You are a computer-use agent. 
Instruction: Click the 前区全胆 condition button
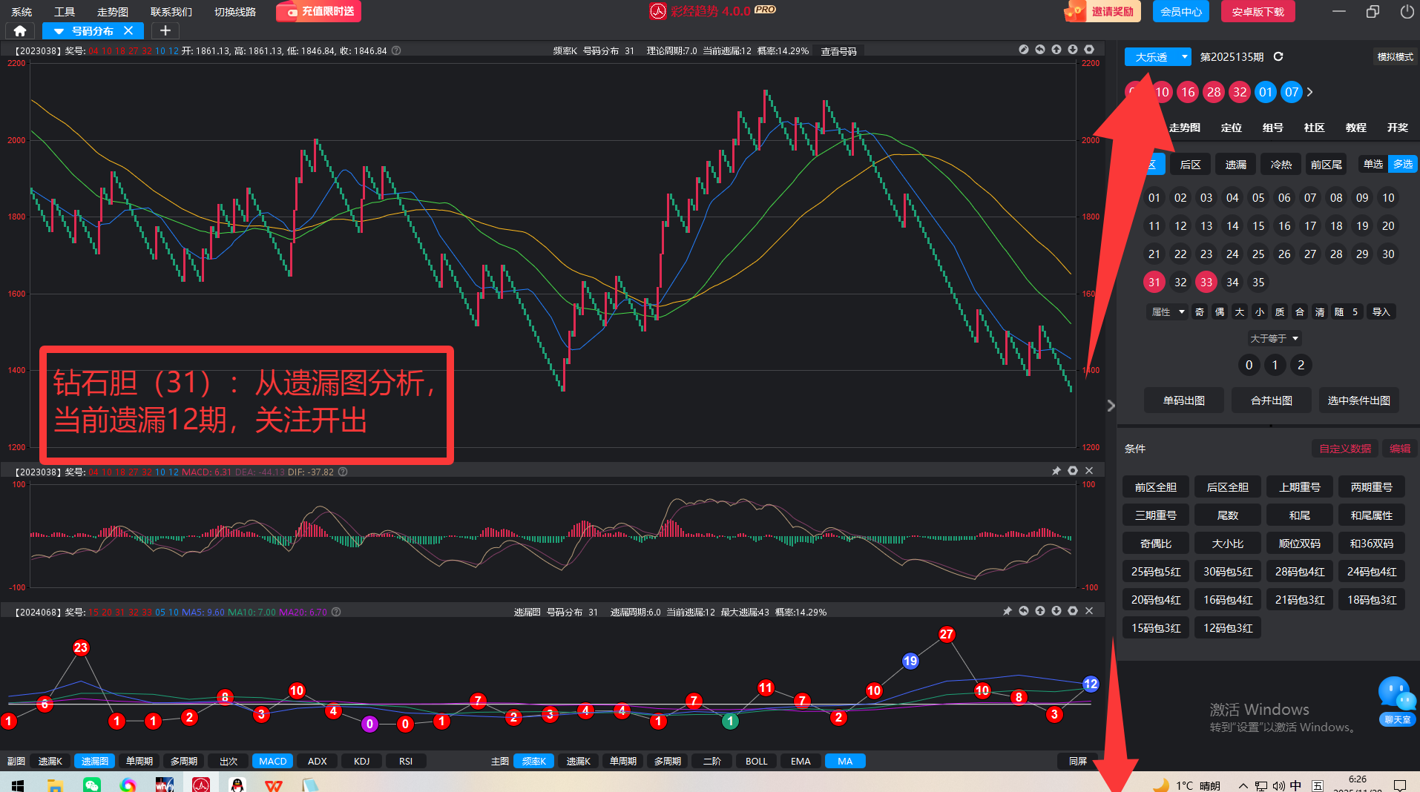[x=1155, y=487]
